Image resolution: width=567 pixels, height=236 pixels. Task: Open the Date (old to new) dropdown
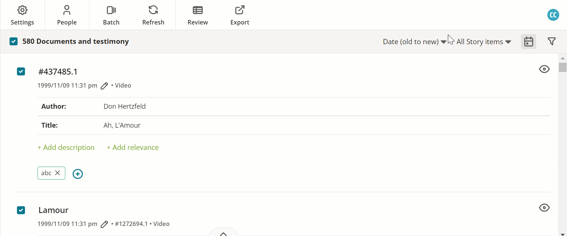(x=414, y=42)
